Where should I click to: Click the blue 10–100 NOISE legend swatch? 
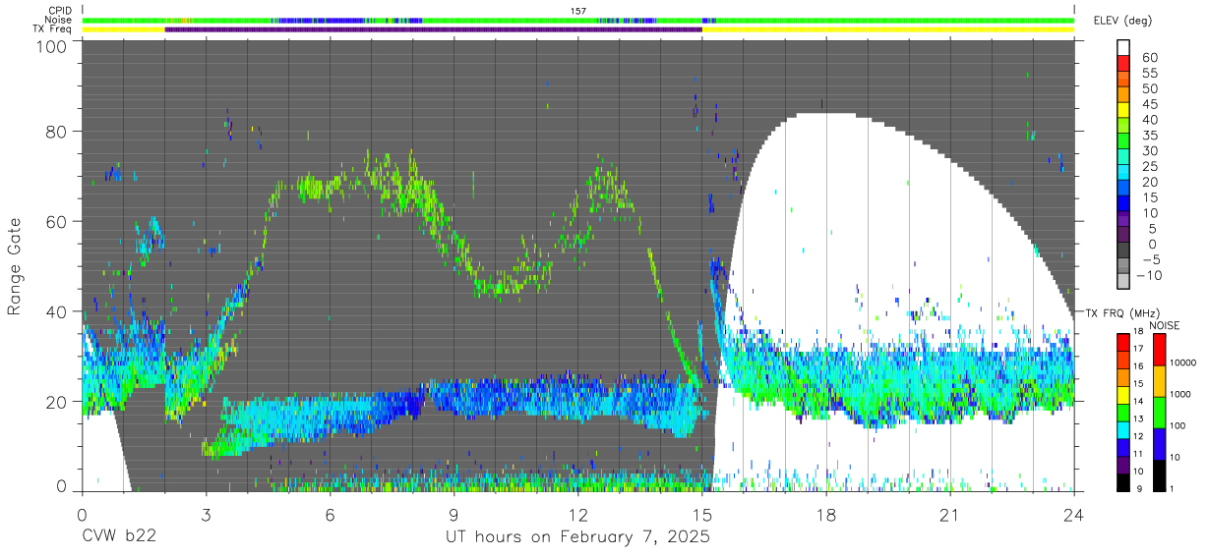[x=1158, y=443]
